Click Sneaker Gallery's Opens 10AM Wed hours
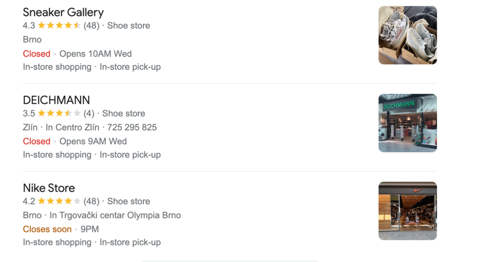 [95, 54]
